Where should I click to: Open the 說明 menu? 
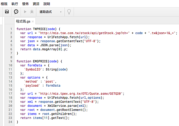click(x=47, y=4)
